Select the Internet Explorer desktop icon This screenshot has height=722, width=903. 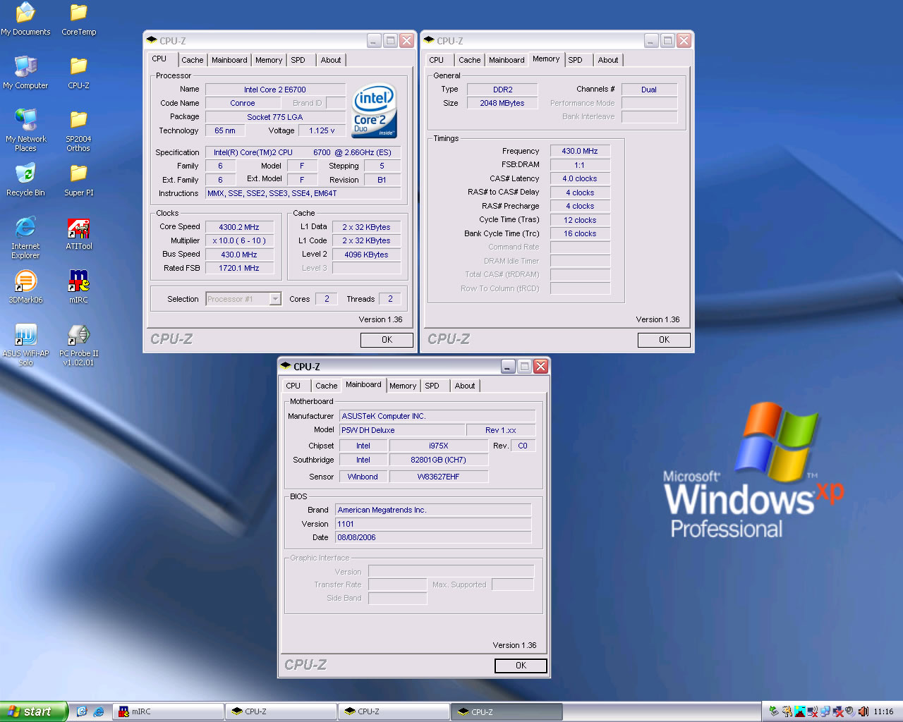pos(25,238)
